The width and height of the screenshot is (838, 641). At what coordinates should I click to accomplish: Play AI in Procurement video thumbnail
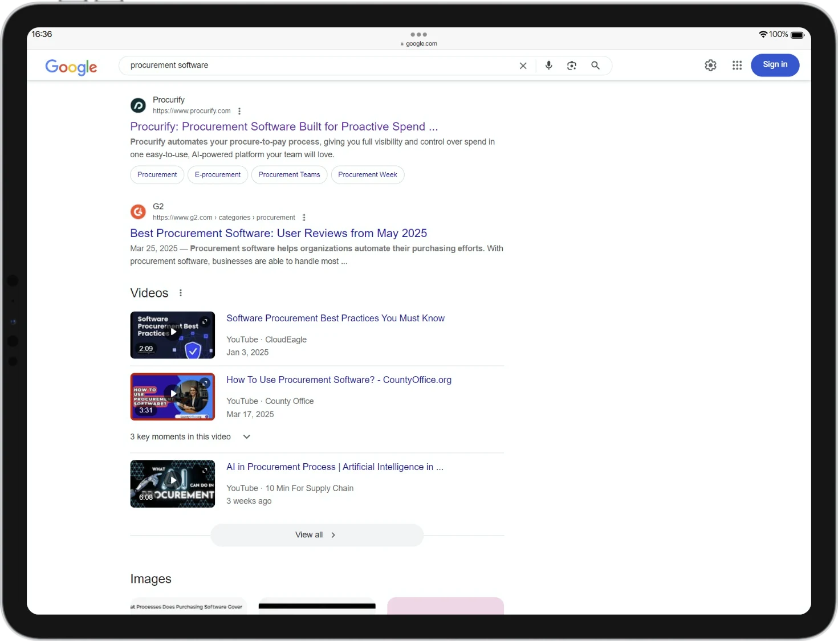tap(173, 484)
